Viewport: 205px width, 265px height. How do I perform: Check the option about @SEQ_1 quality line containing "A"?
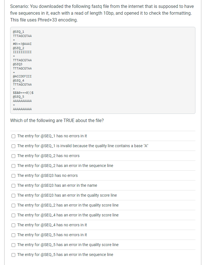coord(13,146)
